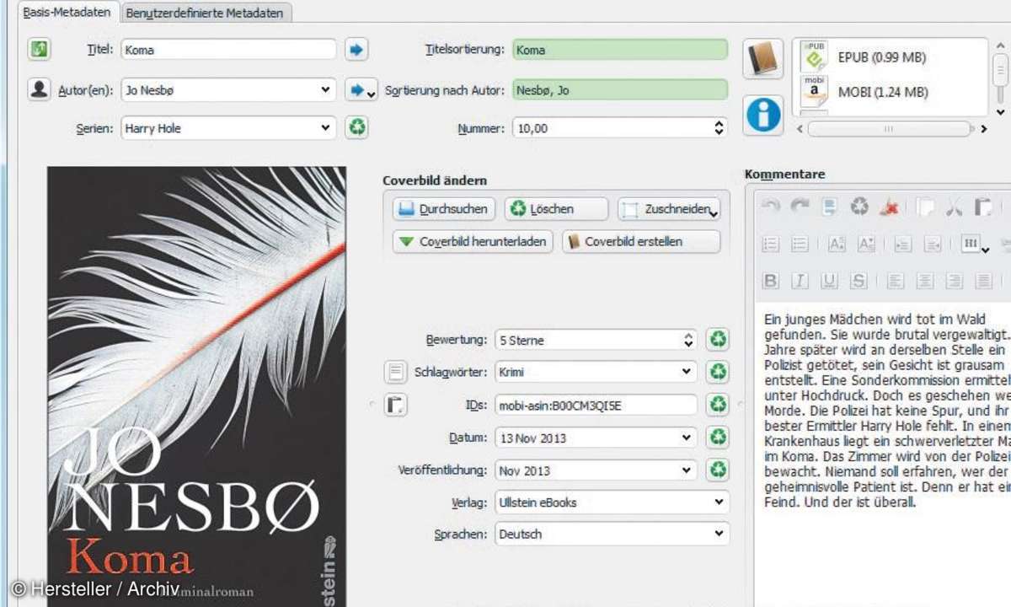Click the scissors cut icon in comments toolbar
The image size is (1011, 607).
955,207
